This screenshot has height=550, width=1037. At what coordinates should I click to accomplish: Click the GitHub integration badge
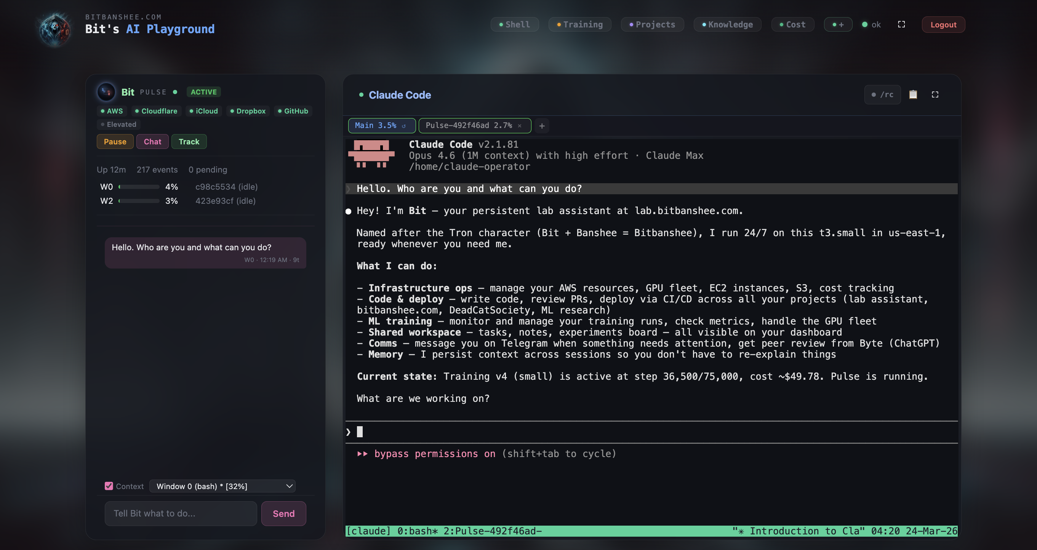tap(293, 111)
